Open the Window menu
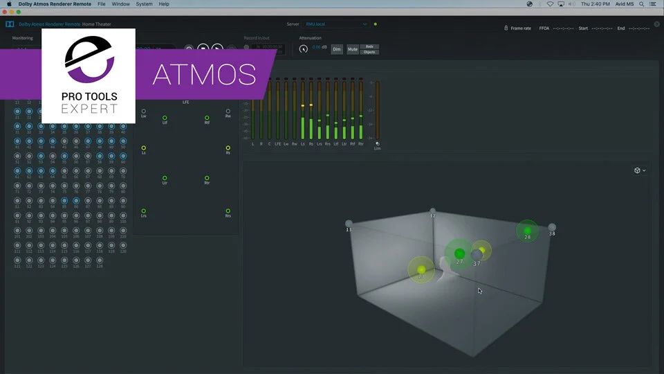The image size is (664, 374). [x=120, y=4]
